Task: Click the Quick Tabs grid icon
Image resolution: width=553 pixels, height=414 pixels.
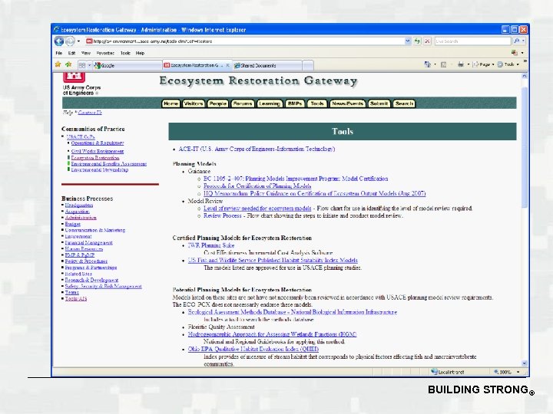Action: click(x=82, y=65)
